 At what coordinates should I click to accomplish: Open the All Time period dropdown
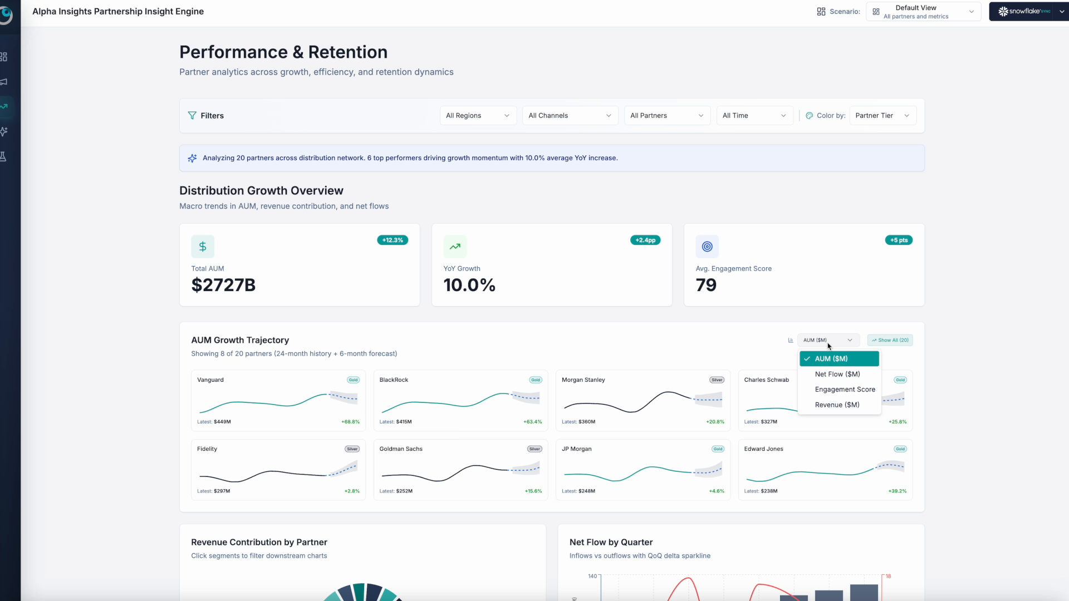754,116
